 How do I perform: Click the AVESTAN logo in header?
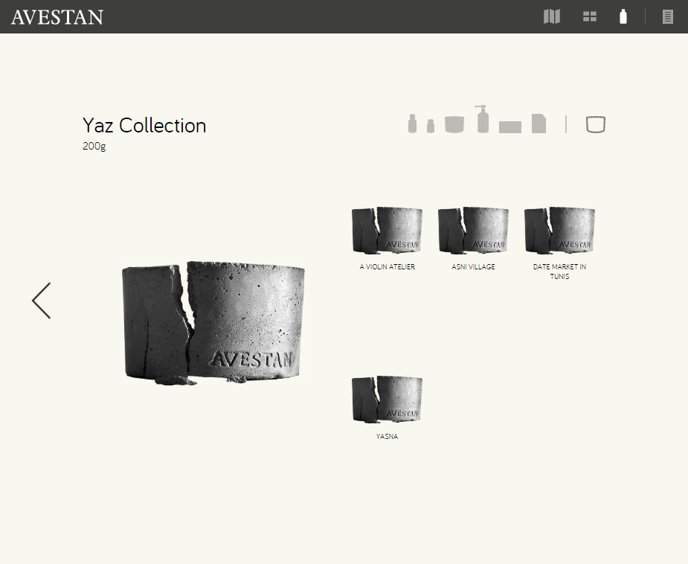(x=57, y=17)
